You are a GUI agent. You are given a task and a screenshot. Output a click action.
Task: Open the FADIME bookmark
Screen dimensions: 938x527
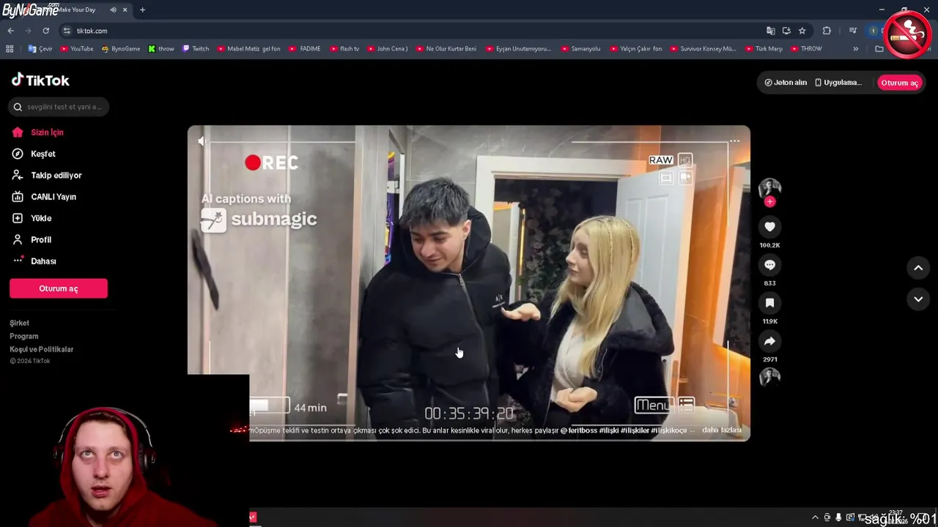pos(305,49)
